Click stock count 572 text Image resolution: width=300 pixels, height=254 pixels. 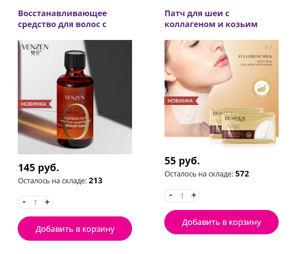(x=242, y=174)
